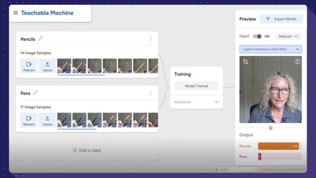Open Logitech StreamCam camera selection dropdown

[270, 49]
